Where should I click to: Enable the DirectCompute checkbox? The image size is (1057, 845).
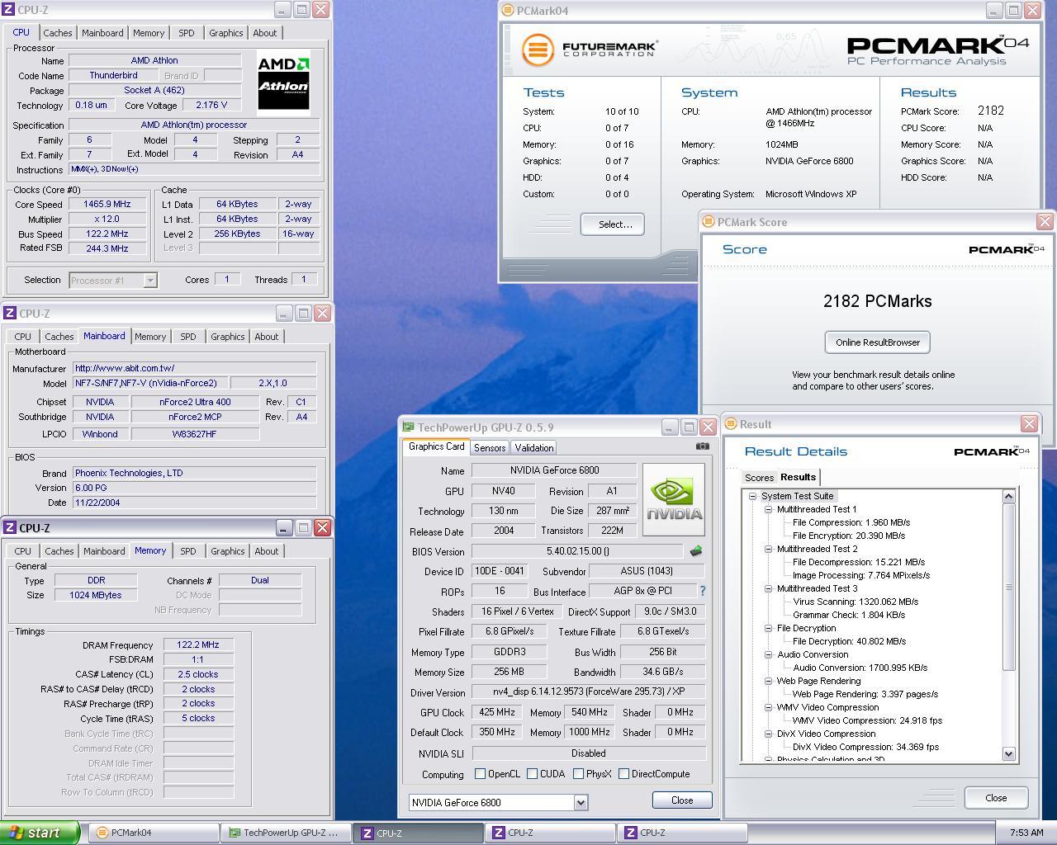(623, 773)
